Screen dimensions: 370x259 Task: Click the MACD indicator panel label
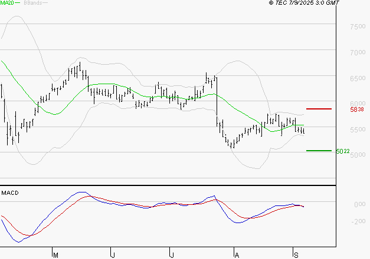pyautogui.click(x=10, y=192)
